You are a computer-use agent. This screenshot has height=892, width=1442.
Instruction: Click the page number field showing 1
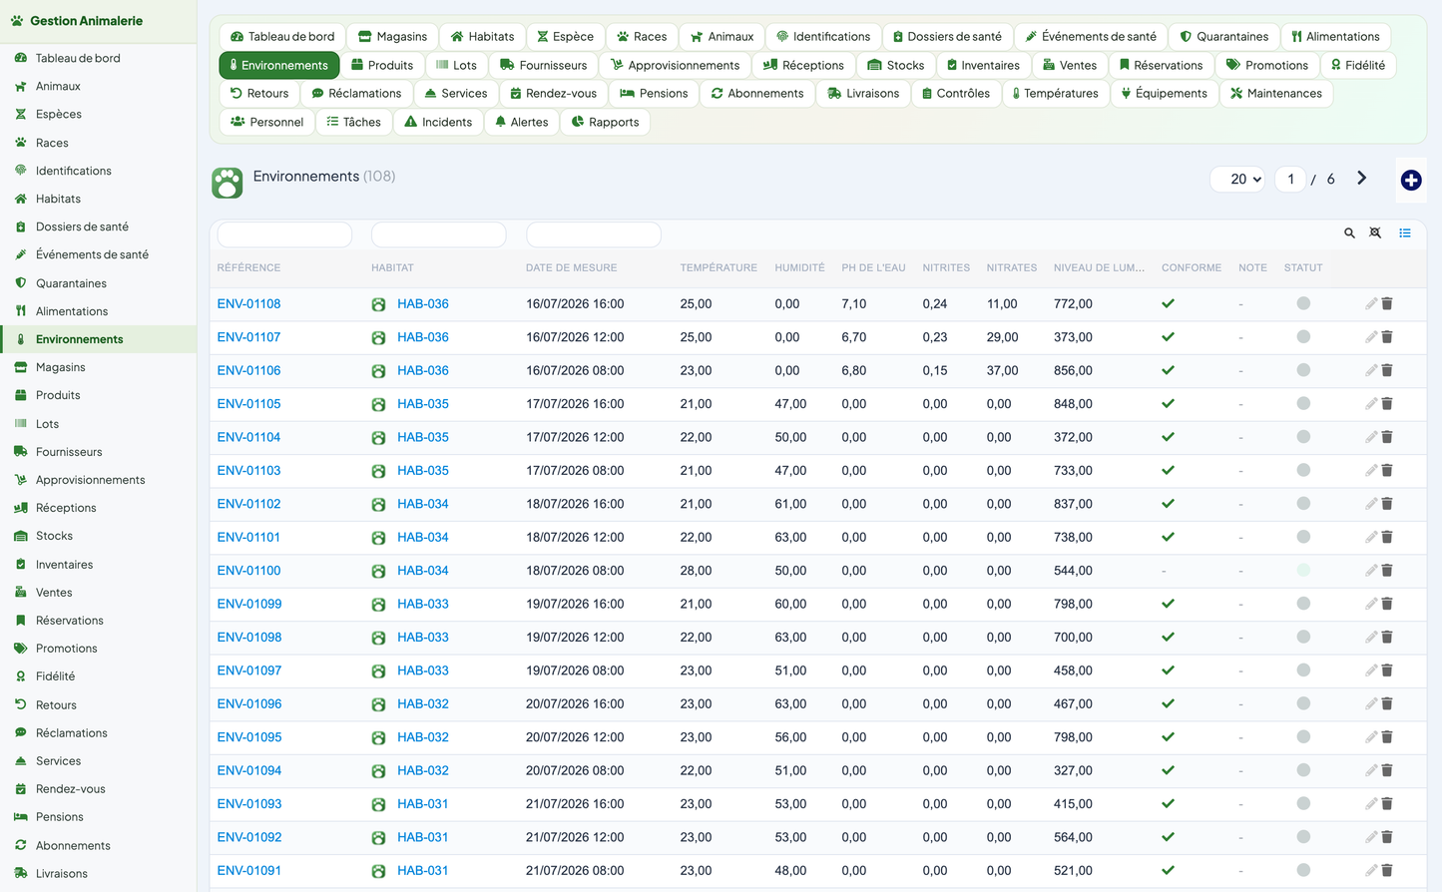click(1290, 180)
